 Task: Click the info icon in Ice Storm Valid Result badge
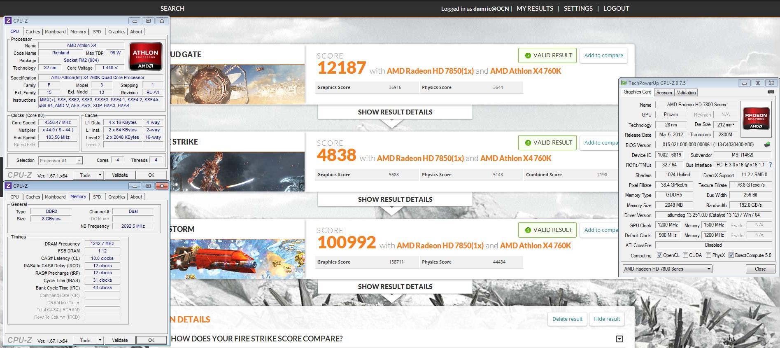[528, 230]
